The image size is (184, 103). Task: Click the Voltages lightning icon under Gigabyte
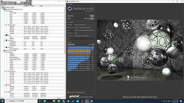6,11
